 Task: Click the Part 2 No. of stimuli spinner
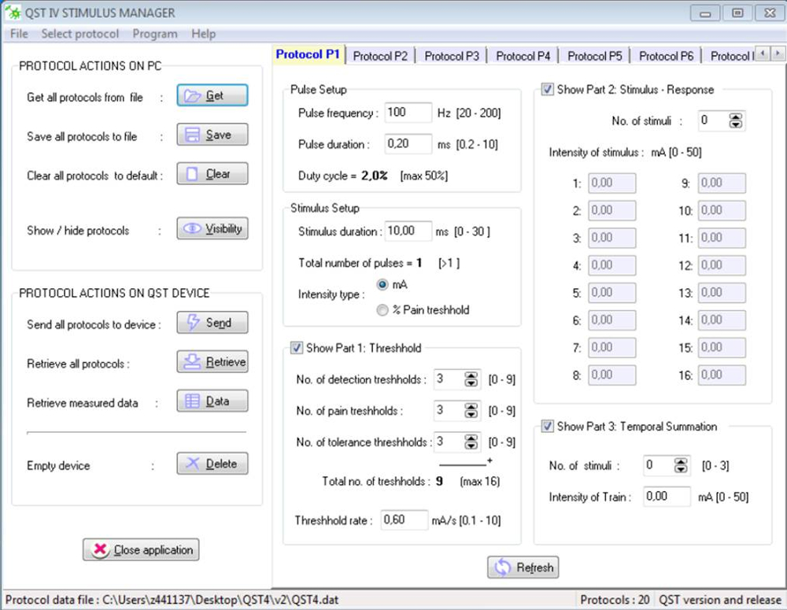tap(735, 121)
